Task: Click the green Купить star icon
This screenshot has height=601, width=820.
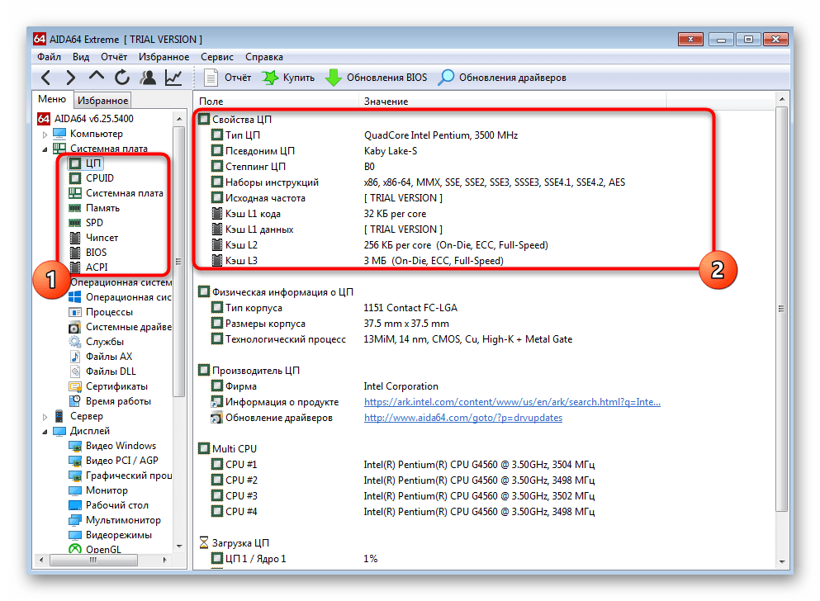Action: (271, 78)
